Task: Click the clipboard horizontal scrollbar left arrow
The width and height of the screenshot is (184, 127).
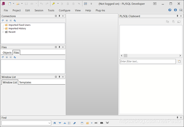Action: 122,56
